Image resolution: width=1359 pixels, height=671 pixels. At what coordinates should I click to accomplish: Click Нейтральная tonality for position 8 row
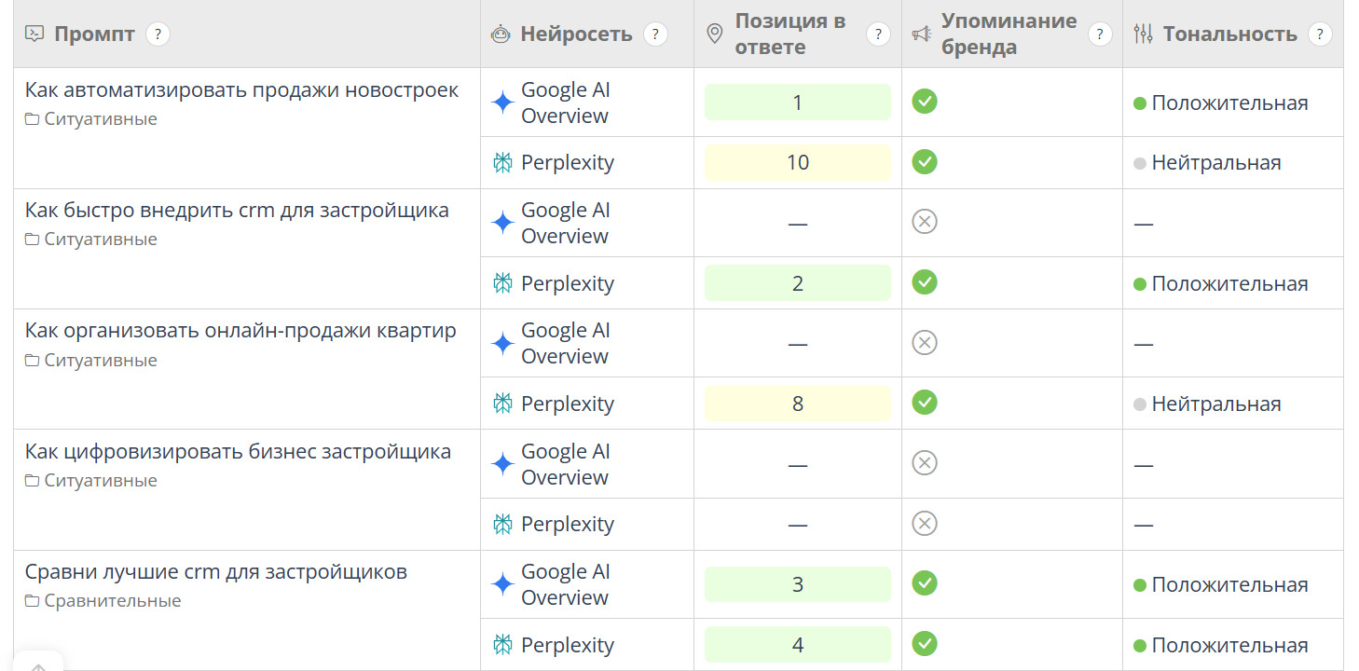1215,404
